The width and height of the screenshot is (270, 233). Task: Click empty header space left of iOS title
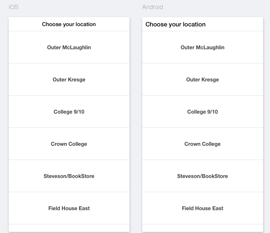tap(24, 24)
